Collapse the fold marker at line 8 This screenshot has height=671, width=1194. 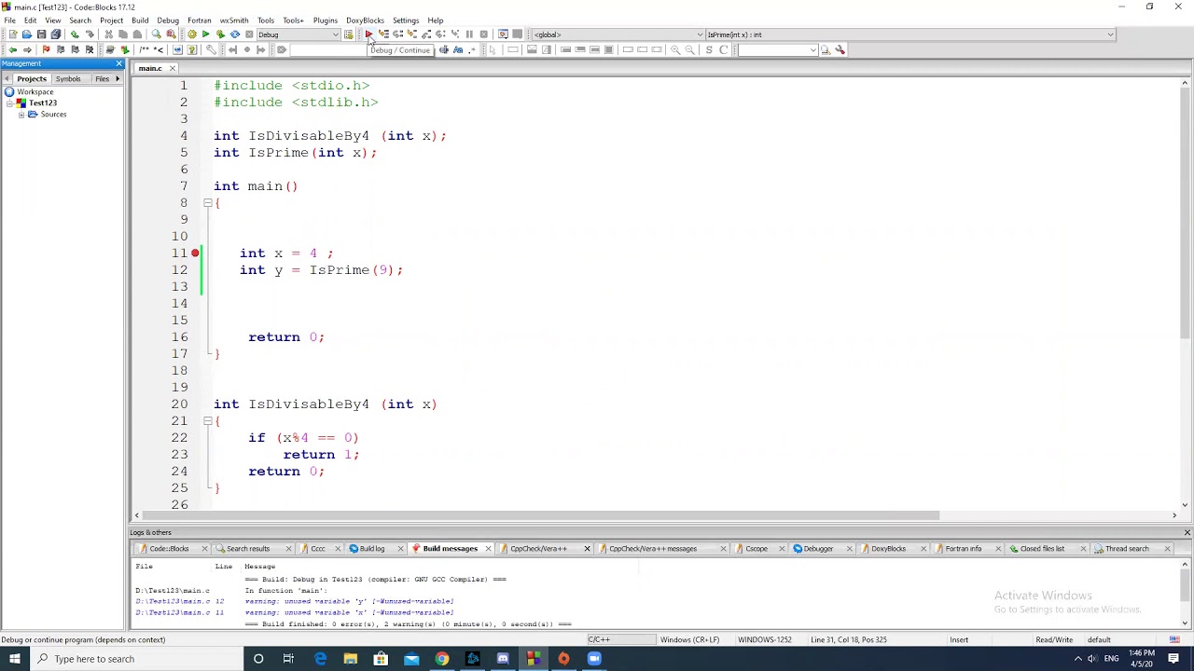coord(208,203)
